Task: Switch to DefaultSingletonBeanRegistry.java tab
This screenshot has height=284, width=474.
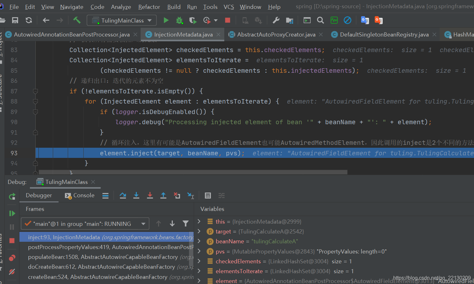Action: [384, 34]
